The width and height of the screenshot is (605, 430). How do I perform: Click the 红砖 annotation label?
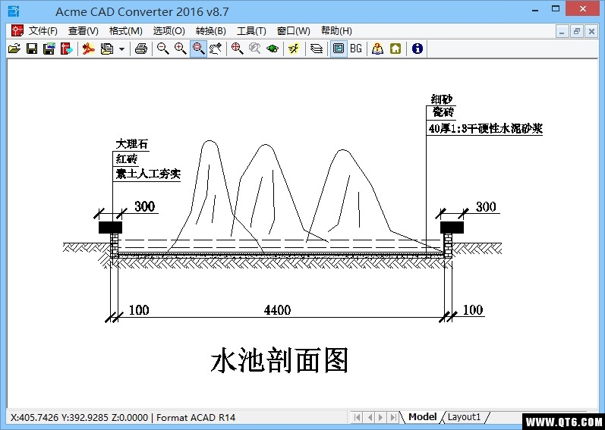click(x=127, y=159)
